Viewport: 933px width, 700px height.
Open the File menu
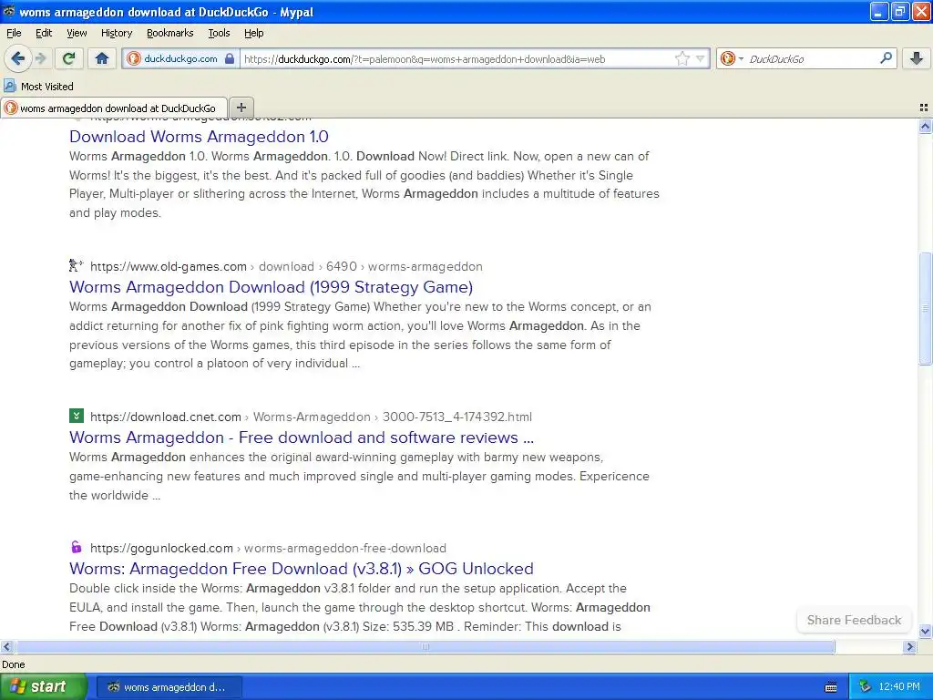[x=14, y=33]
